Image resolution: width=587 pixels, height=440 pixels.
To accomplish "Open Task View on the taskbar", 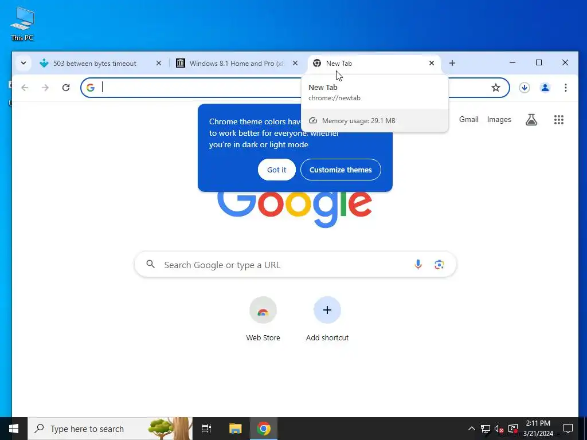I will (206, 429).
